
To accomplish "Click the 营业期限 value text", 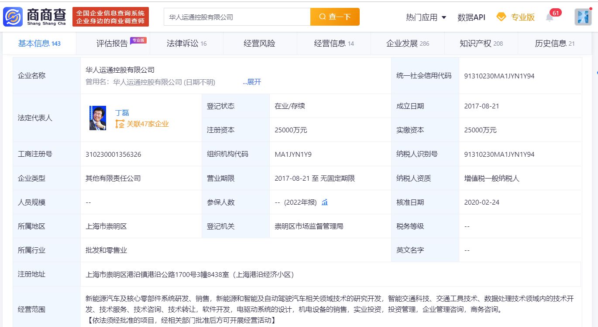I will 315,178.
